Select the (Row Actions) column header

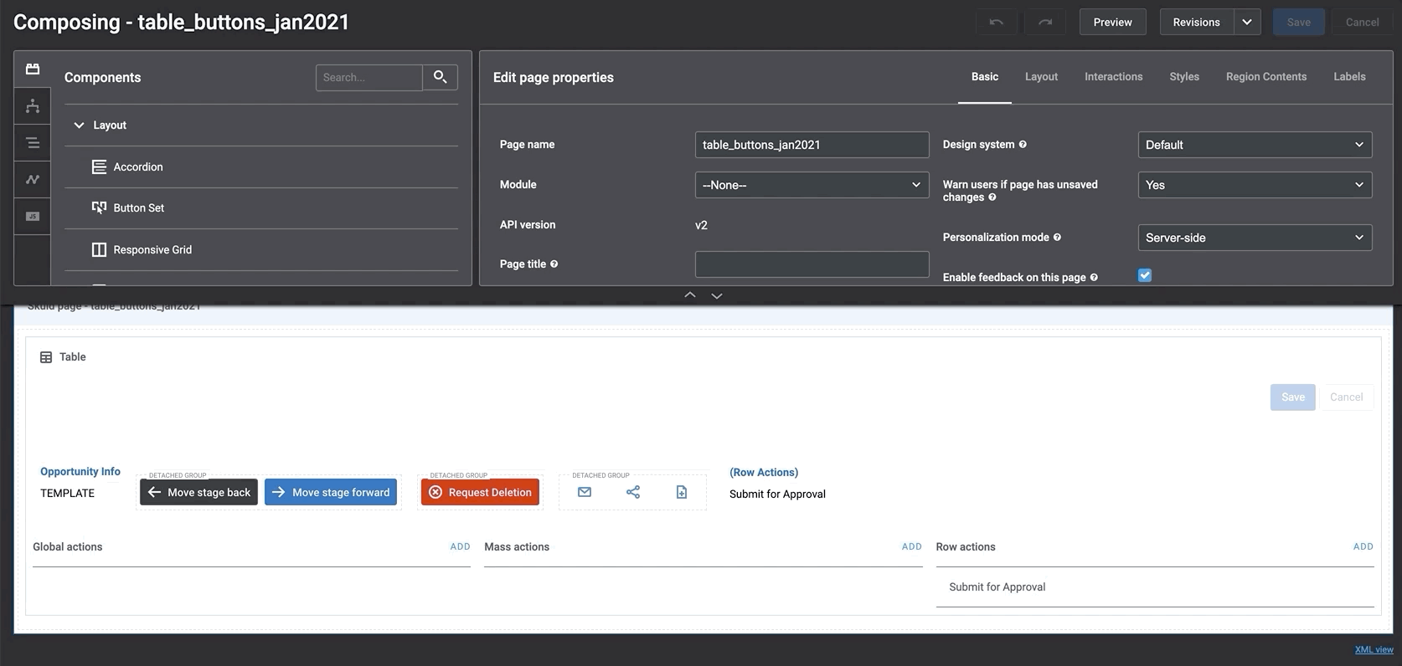pos(764,473)
